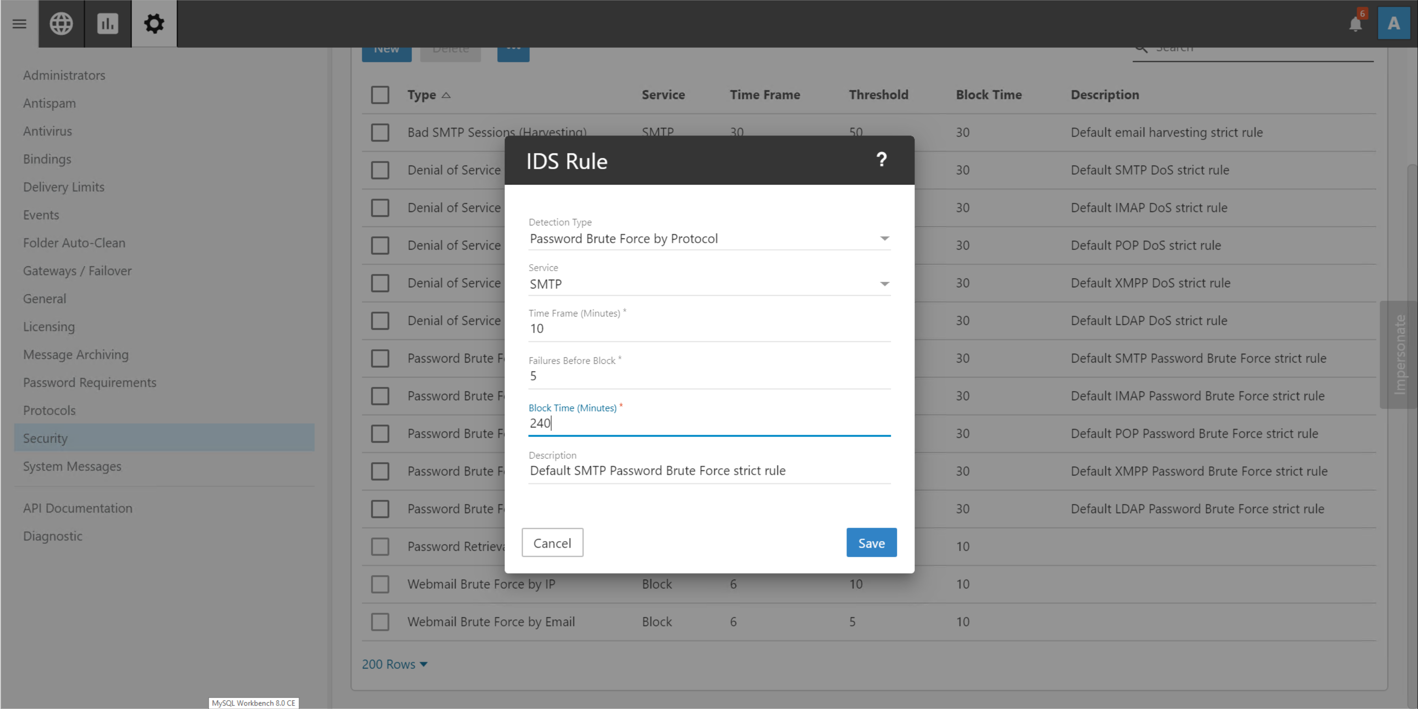Toggle the select-all header checkbox
Screen dimensions: 1418x709
[x=380, y=95]
